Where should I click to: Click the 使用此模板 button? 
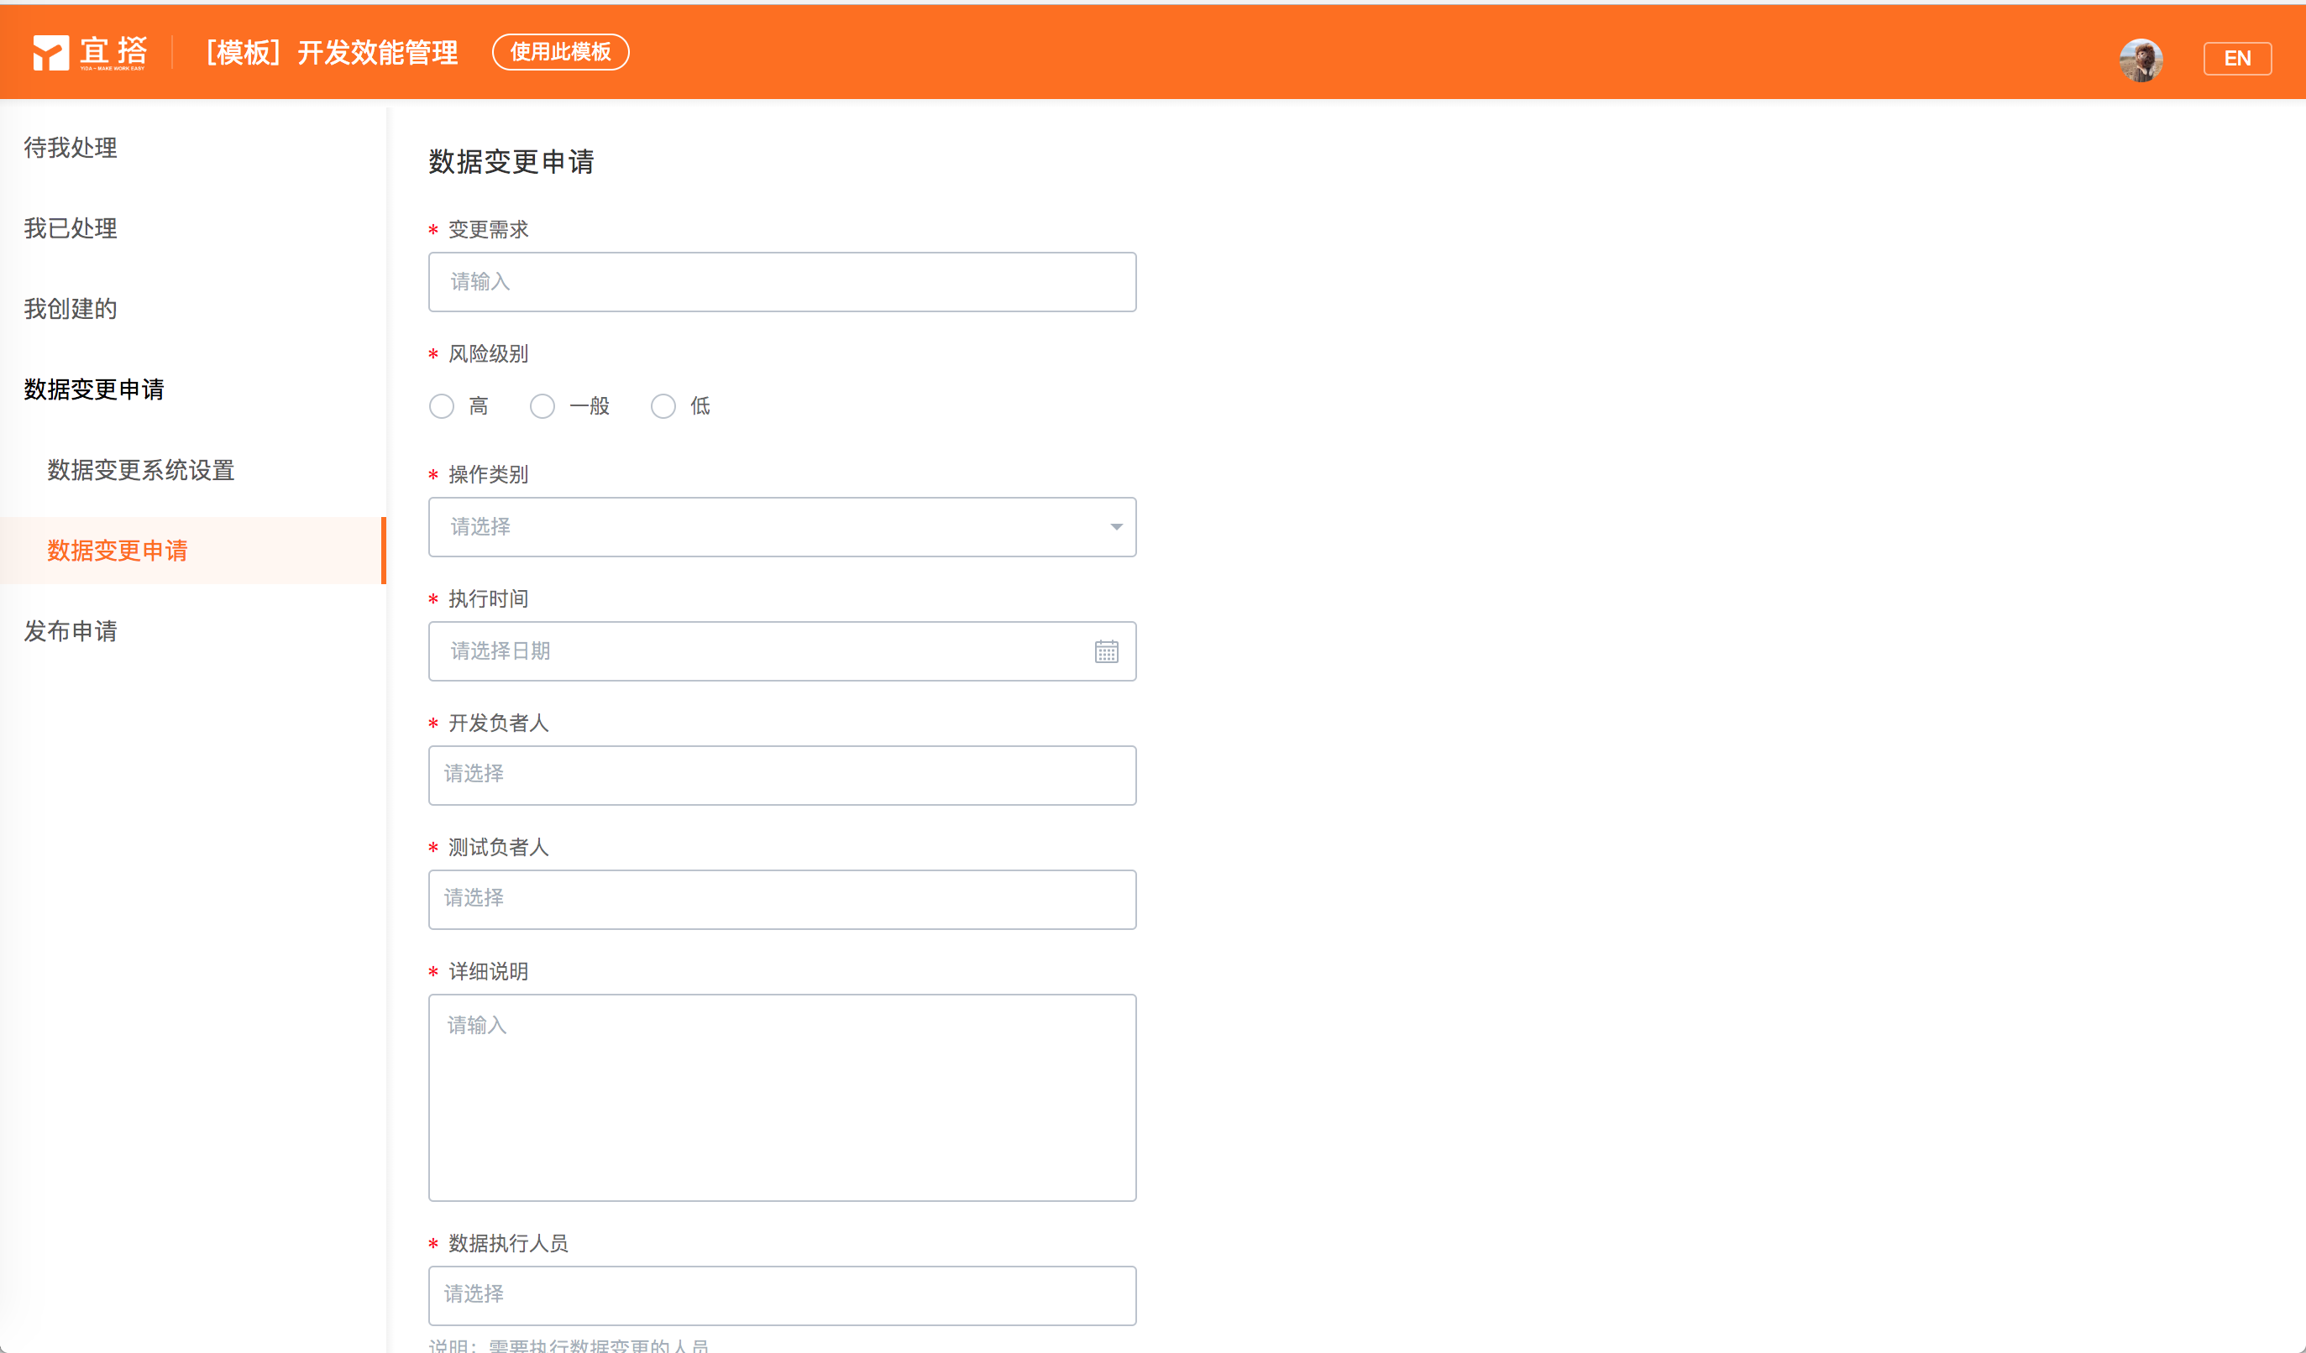pos(560,52)
